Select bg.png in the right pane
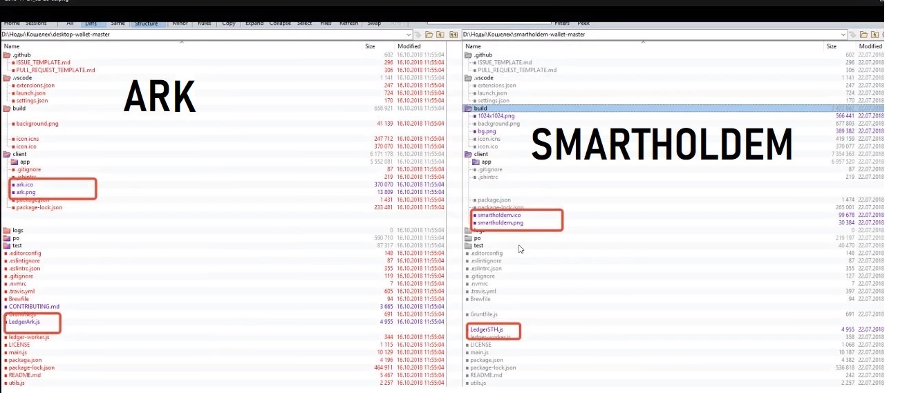The image size is (898, 393). click(x=487, y=131)
